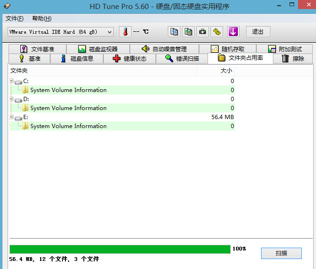
Task: Click folder icon under E: drive
Action: click(x=25, y=126)
